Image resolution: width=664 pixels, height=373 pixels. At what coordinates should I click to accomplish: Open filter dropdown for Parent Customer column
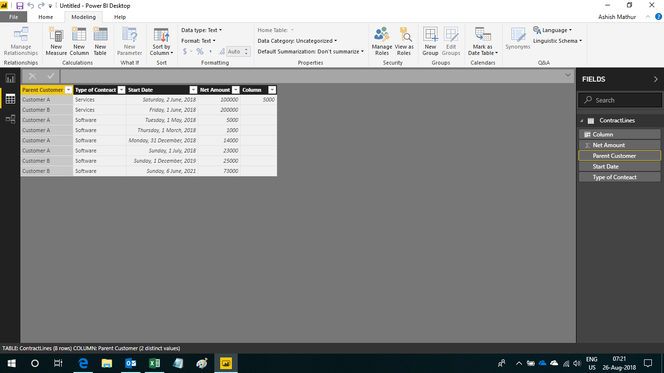pyautogui.click(x=69, y=90)
